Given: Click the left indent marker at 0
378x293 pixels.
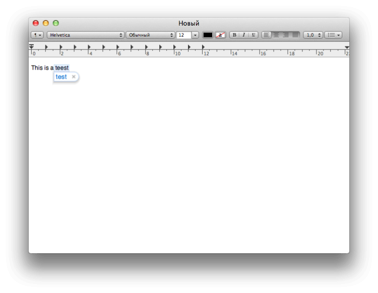Looking at the screenshot, I should [x=32, y=46].
